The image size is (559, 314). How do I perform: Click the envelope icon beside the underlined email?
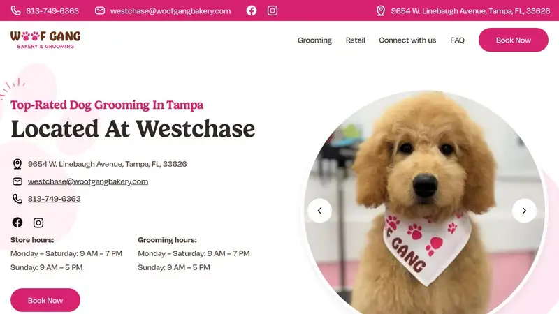click(17, 181)
